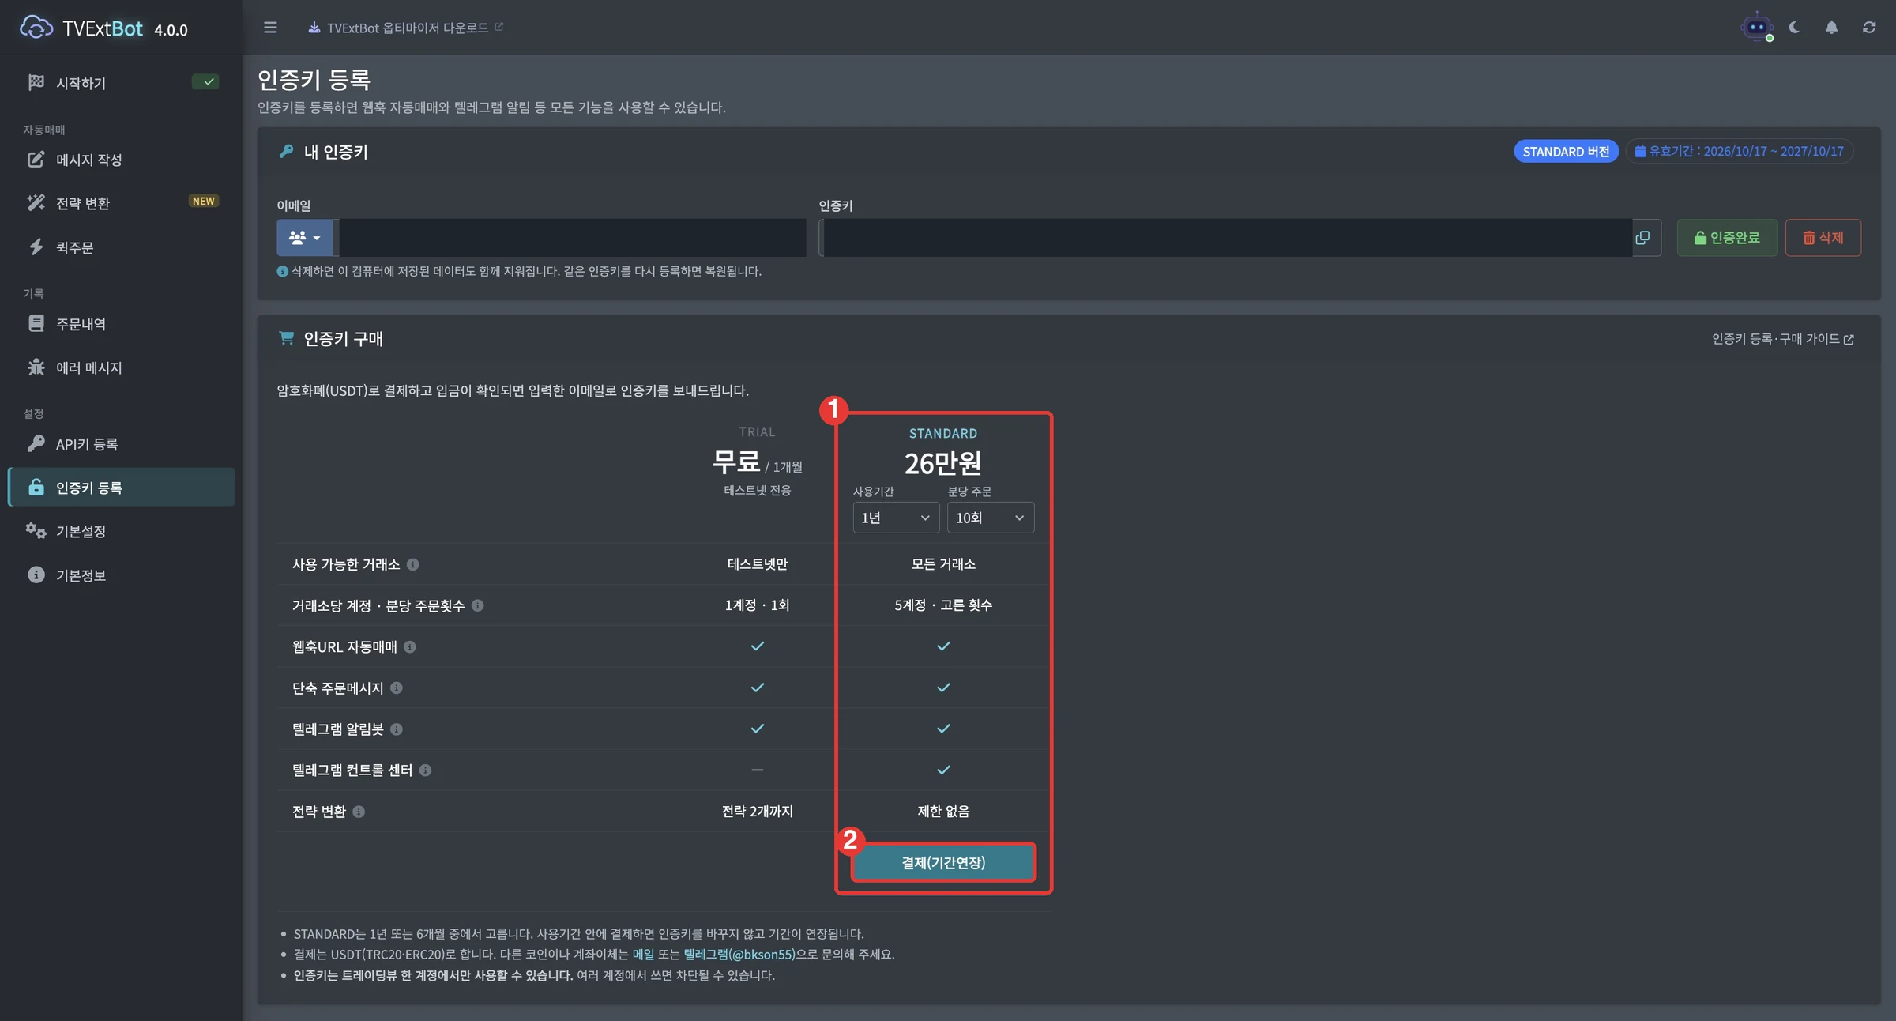
Task: Copy the 인증키 with copy icon
Action: [1642, 237]
